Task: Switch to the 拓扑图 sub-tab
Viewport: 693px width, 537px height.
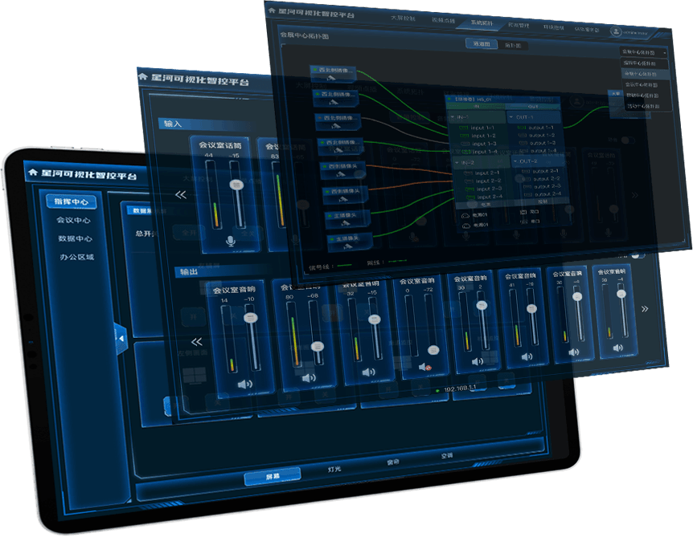Action: click(x=513, y=45)
